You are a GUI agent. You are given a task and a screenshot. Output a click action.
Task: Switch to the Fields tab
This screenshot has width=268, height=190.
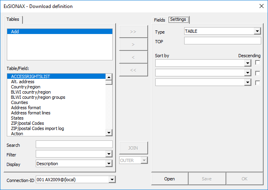click(160, 20)
